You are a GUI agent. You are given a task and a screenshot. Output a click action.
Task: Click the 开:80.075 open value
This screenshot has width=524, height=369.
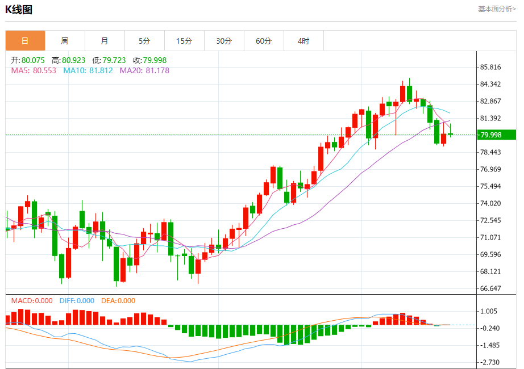[x=28, y=60]
